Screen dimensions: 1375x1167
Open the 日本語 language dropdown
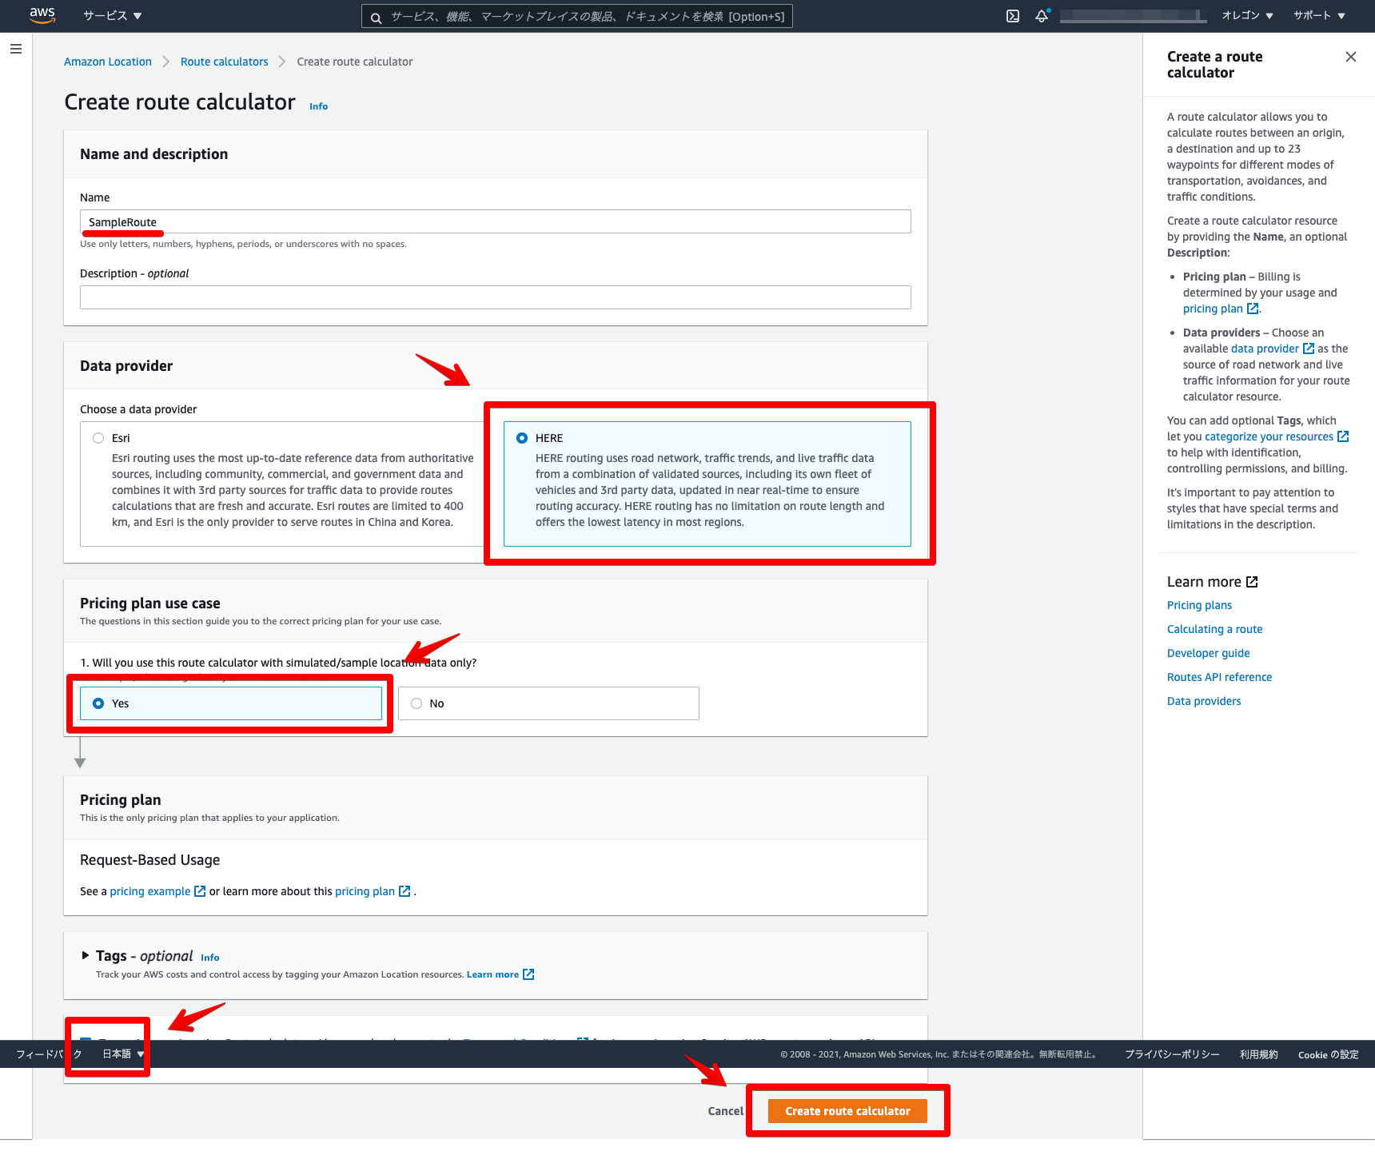[123, 1054]
